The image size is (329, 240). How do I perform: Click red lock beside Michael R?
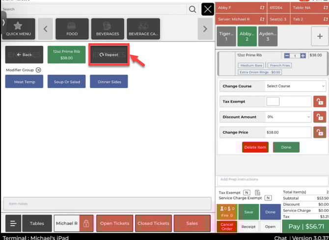[x=86, y=223]
